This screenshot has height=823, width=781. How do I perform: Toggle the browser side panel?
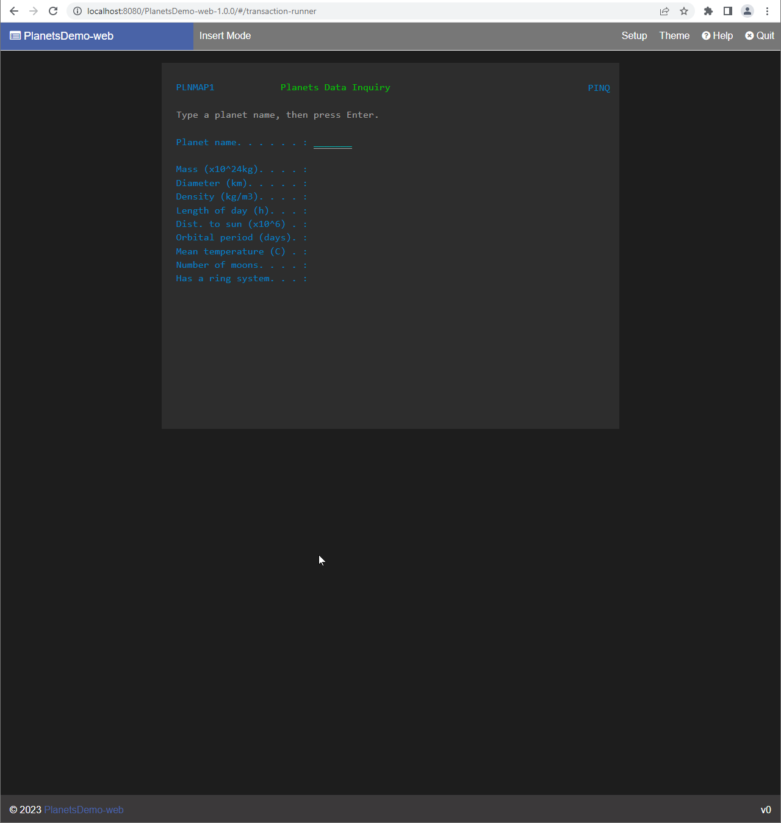[728, 11]
